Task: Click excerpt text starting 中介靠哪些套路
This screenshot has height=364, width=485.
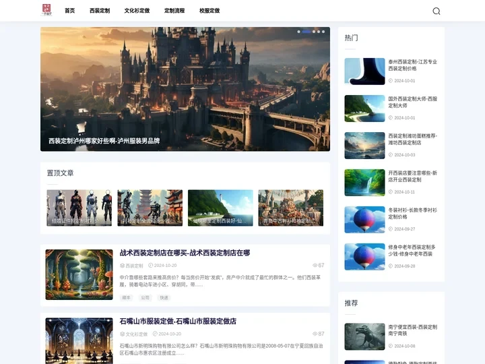Action: 220,280
